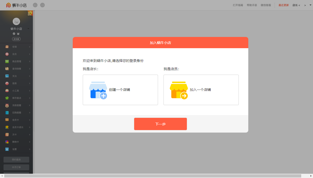
Task: Click the > arrow next to 店长
Action: [305, 5]
